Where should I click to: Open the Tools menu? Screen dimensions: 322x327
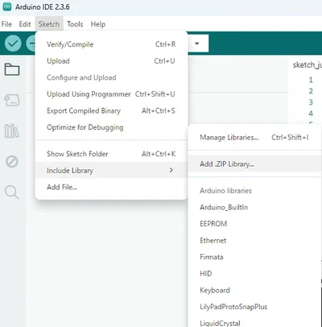coord(75,24)
